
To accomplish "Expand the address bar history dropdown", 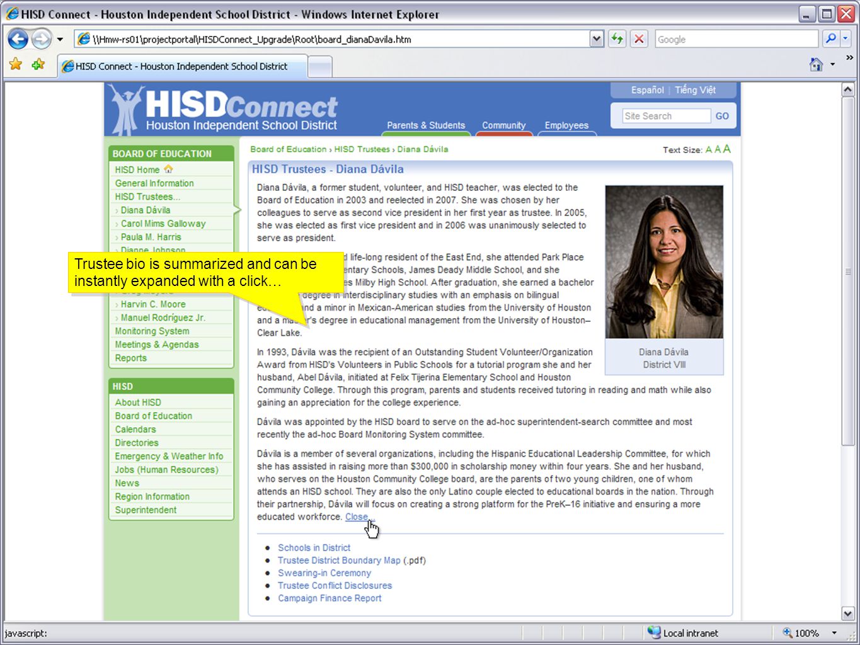I will [597, 39].
